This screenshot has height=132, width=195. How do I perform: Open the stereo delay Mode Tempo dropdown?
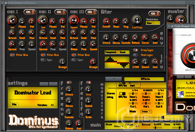pos(146,111)
